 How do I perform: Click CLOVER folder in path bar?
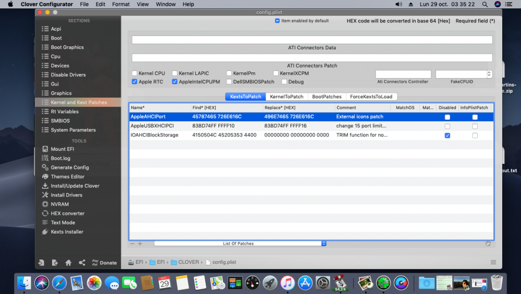[x=185, y=262]
